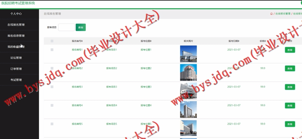Click the 99.9 price in 报名编号3 row

click(263, 87)
